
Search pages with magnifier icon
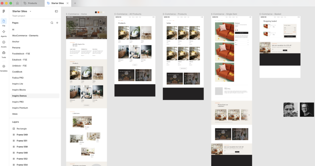[52, 23]
